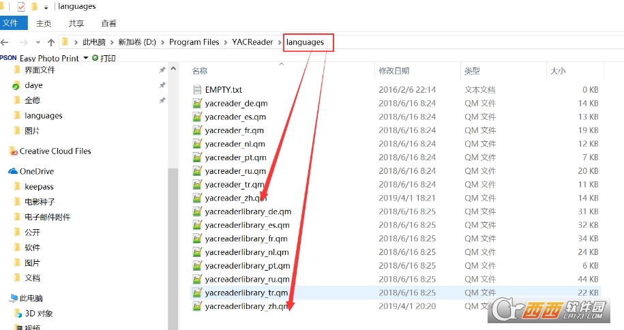The height and width of the screenshot is (330, 624).
Task: Click the 14 KB size of yacreader_zh.qm
Action: [588, 198]
